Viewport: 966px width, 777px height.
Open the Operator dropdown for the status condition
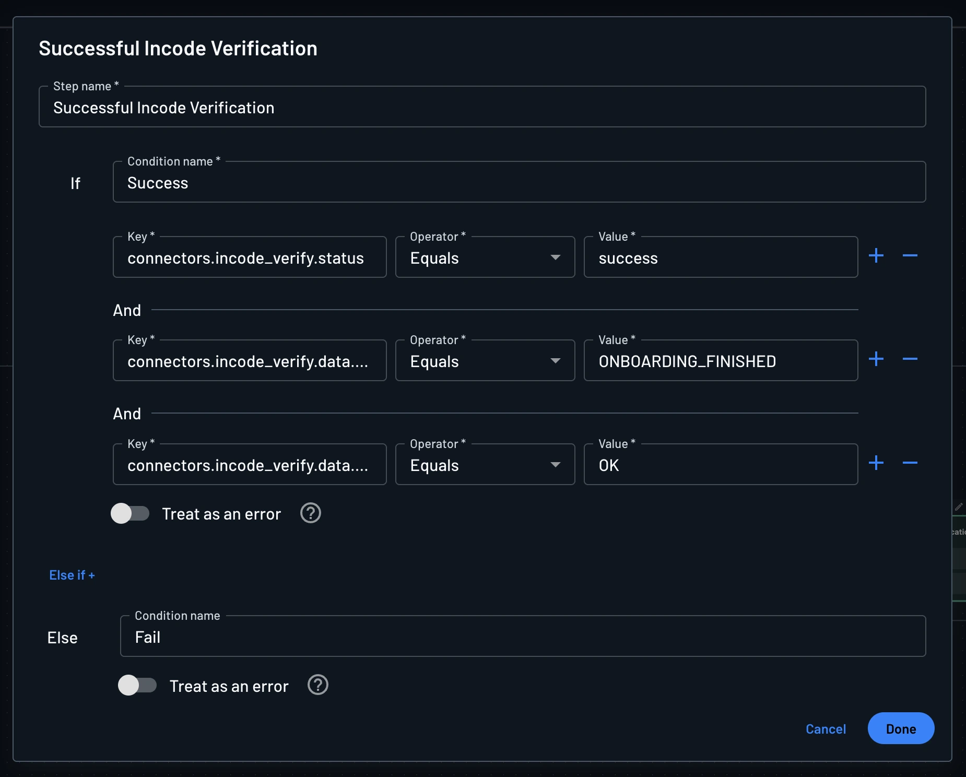[x=556, y=257]
